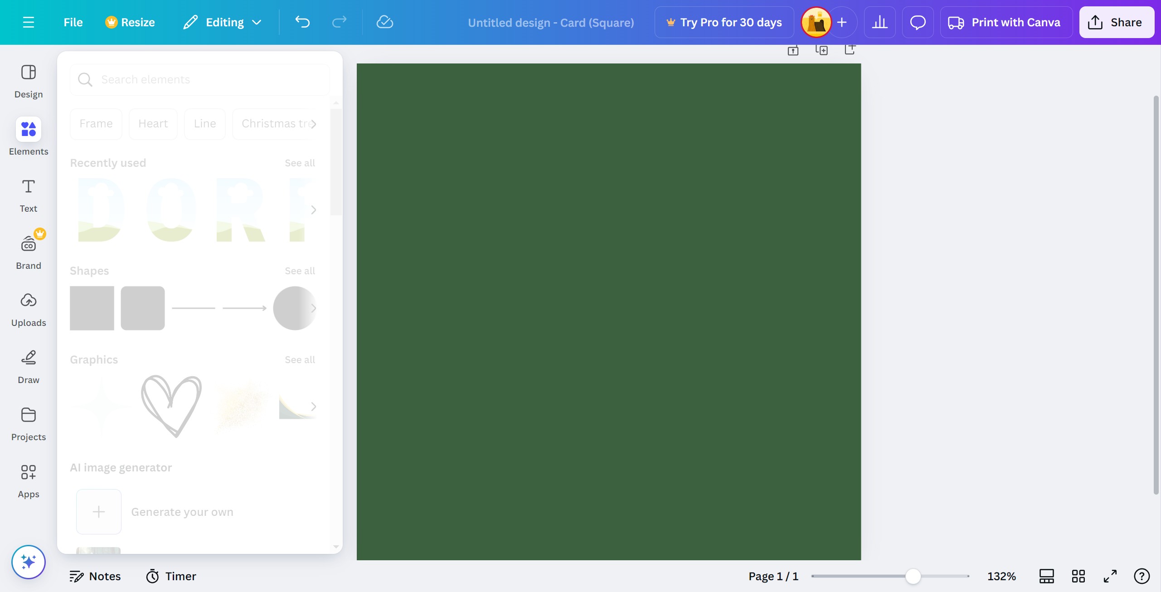
Task: Add the rounded square shape
Action: click(143, 308)
